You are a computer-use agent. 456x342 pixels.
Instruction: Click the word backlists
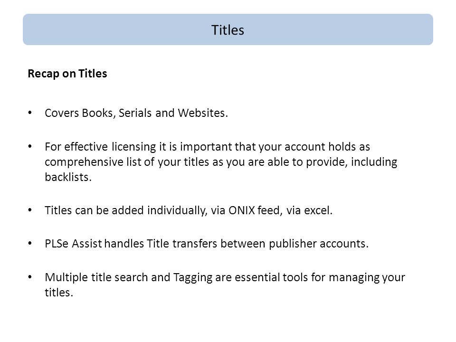click(68, 177)
